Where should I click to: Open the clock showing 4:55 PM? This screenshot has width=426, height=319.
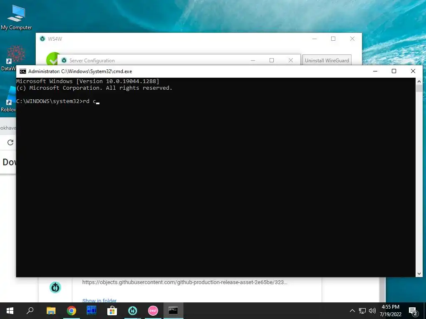tap(390, 311)
